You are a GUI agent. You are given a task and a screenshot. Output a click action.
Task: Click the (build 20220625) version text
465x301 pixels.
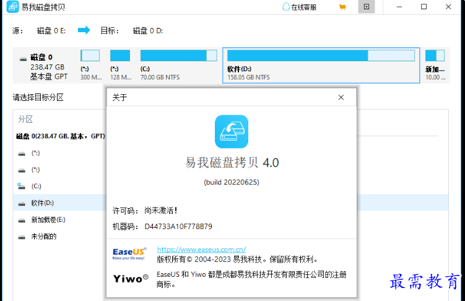pyautogui.click(x=232, y=182)
